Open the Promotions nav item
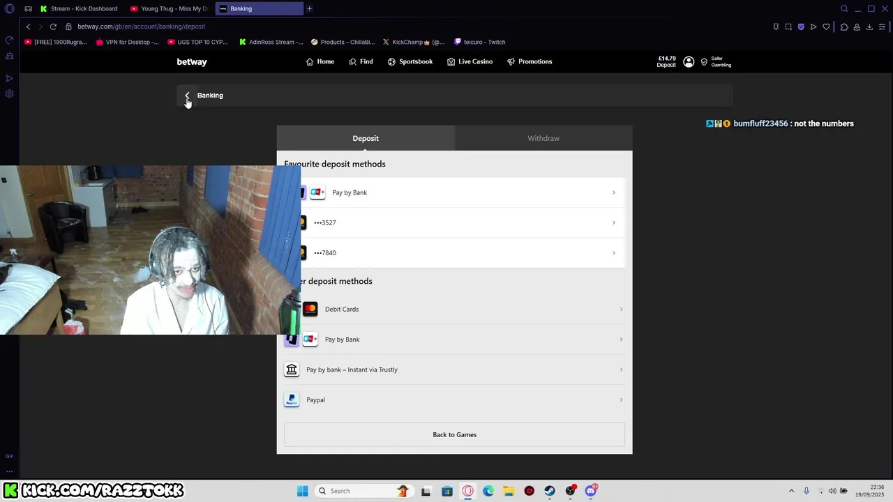893x502 pixels. [x=530, y=61]
